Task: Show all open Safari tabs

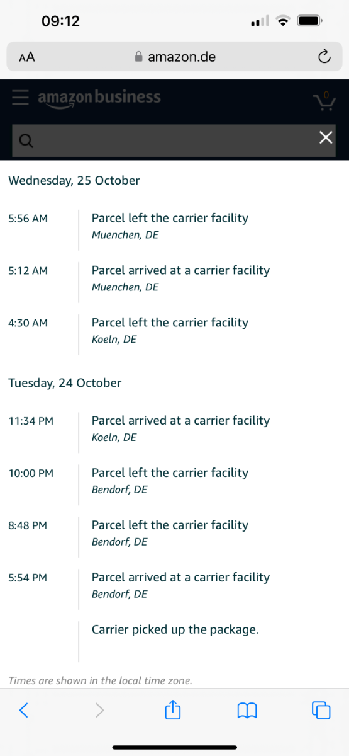Action: (321, 711)
